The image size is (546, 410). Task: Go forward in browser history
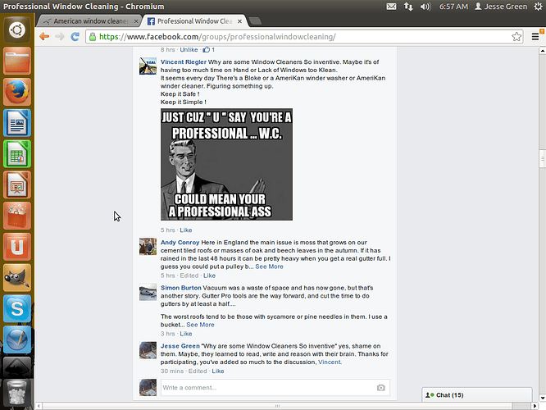(x=60, y=36)
